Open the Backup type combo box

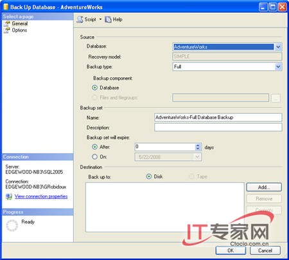coord(227,66)
